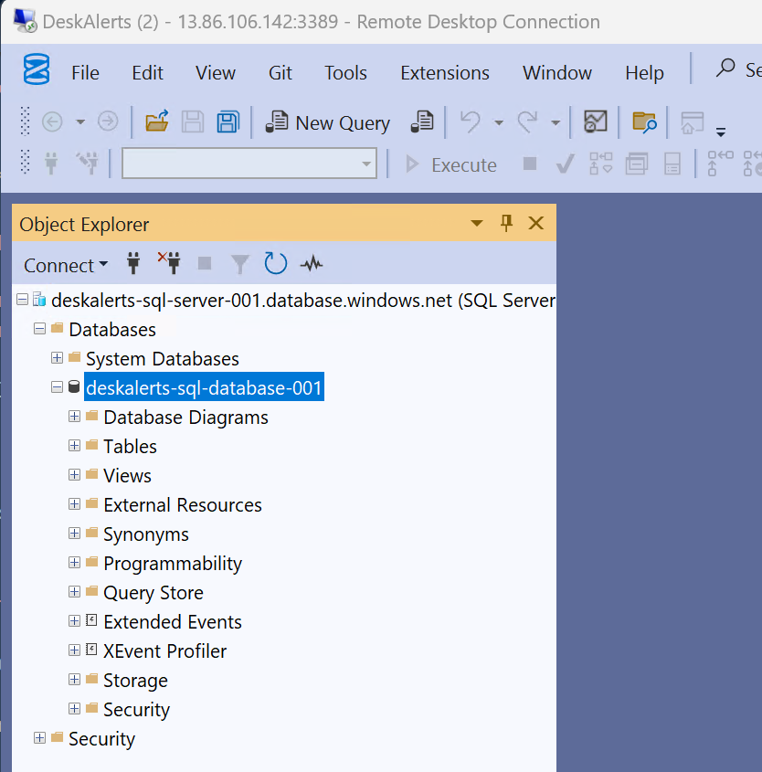Expand the Programmability node
Screen dimensions: 762x772
74,563
